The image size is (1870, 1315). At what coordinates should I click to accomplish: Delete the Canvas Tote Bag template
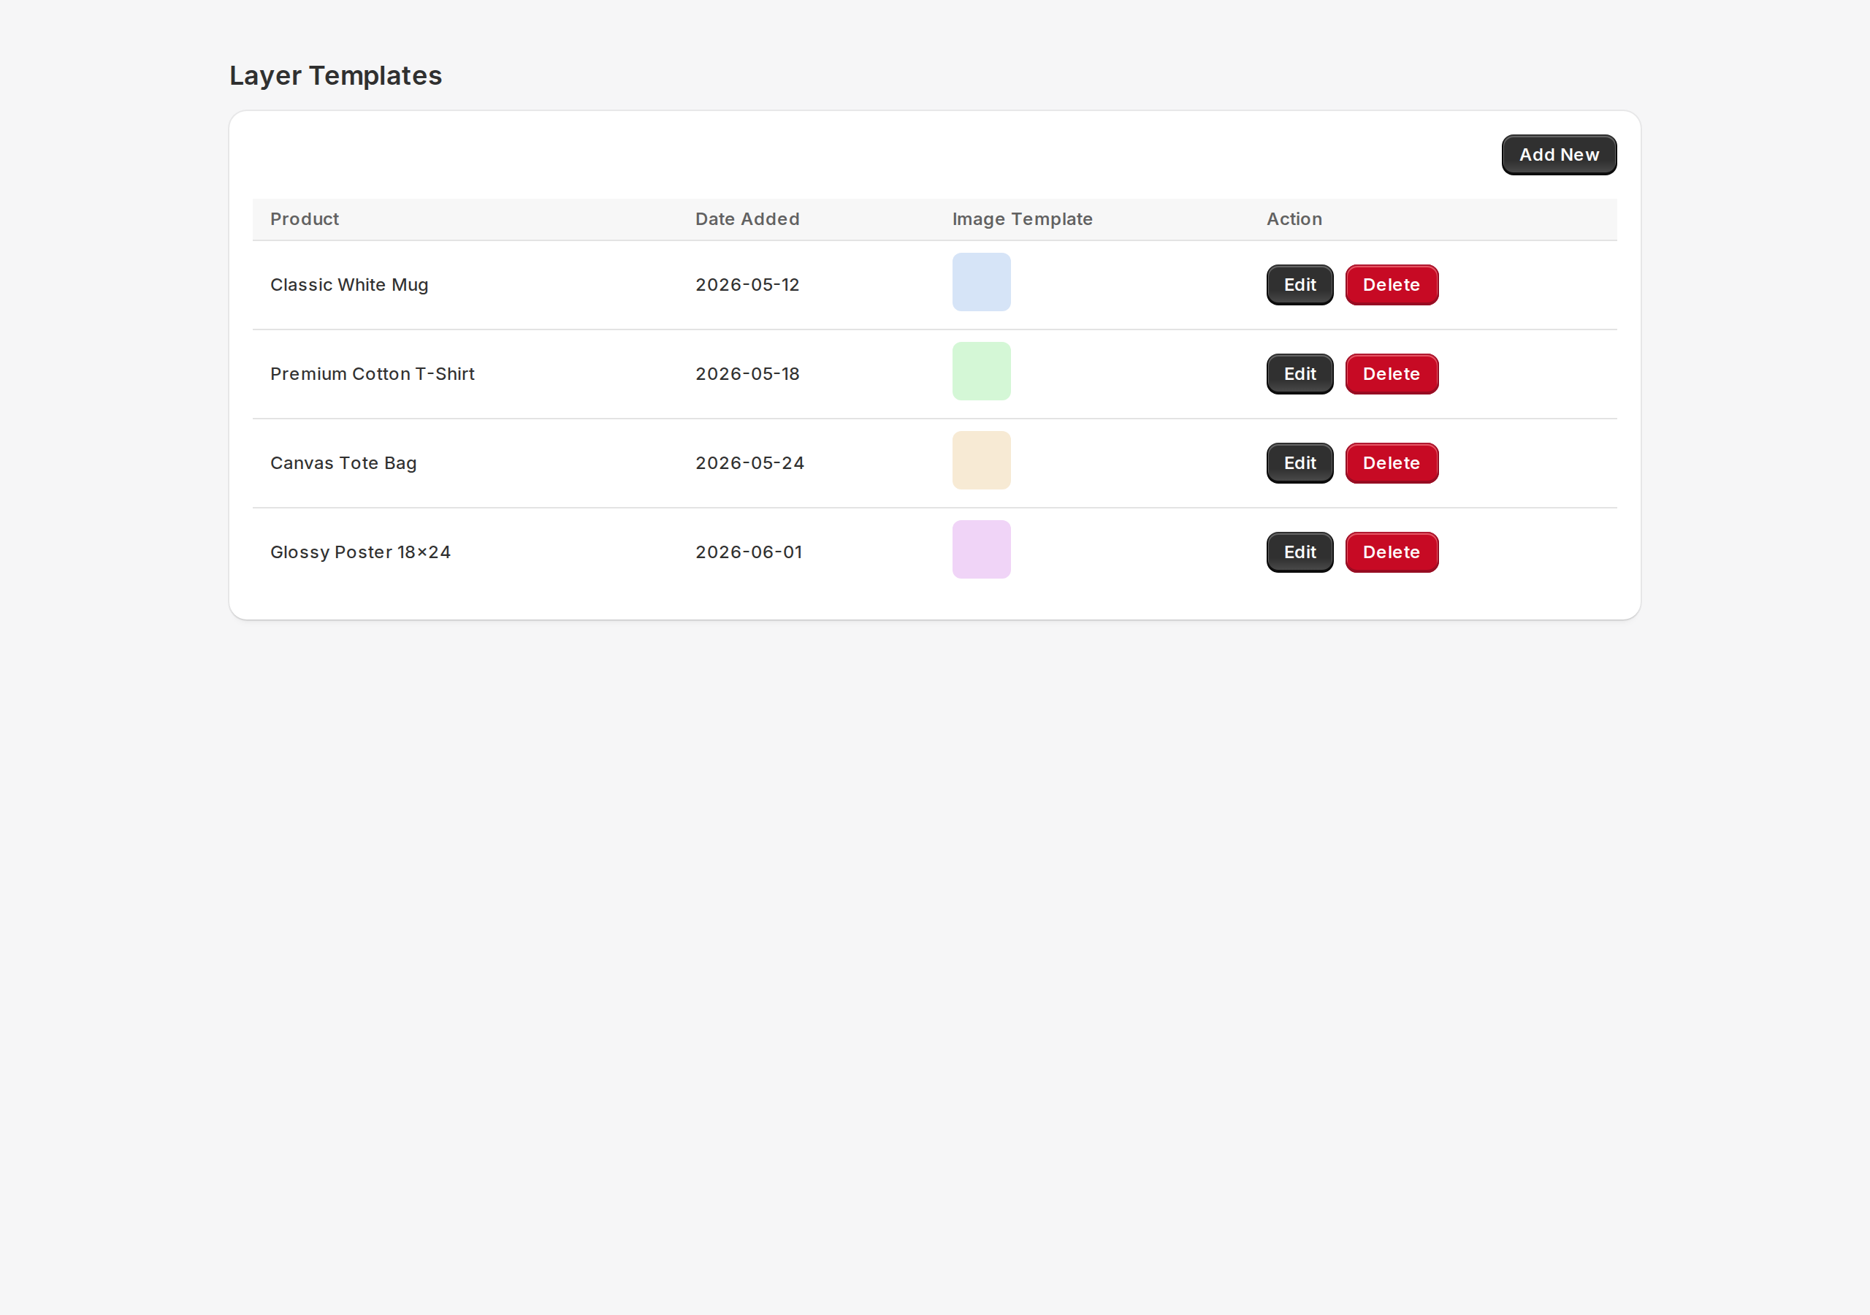pos(1391,464)
